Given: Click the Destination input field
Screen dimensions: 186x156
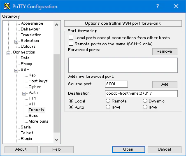Looking at the screenshot, I should 141,93.
